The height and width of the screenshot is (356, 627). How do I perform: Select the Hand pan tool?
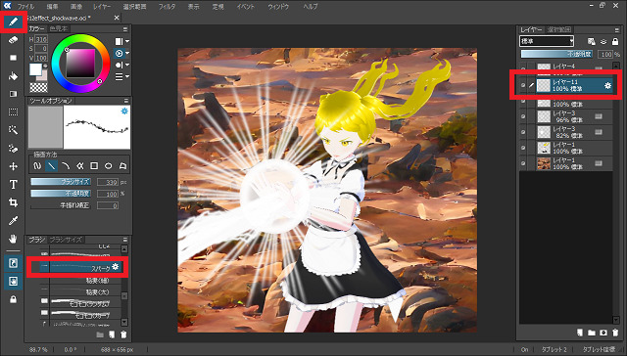click(13, 239)
